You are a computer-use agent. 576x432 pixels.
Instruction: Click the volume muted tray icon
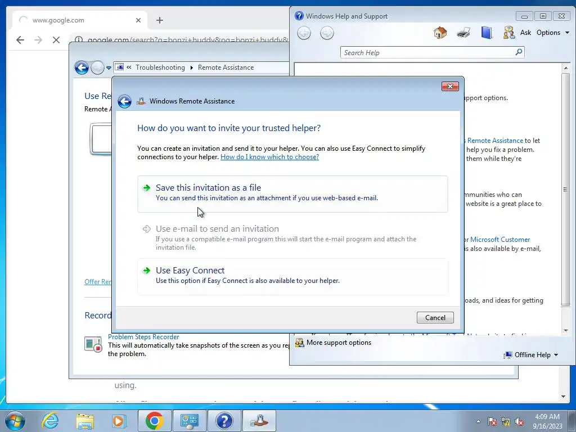[519, 421]
